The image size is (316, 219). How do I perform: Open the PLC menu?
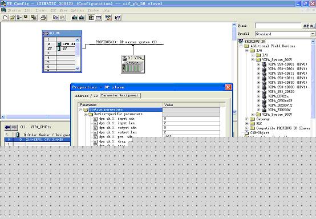tap(53, 10)
